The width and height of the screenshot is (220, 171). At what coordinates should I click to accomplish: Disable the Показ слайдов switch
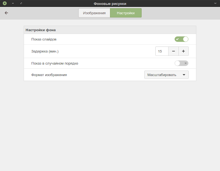point(181,39)
